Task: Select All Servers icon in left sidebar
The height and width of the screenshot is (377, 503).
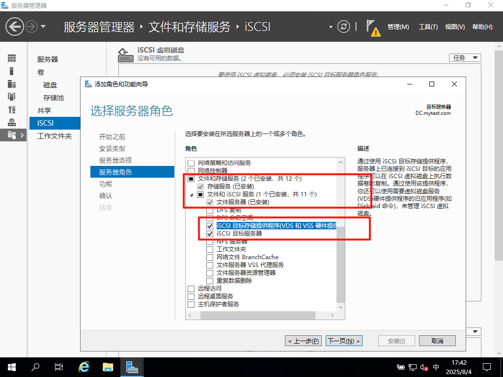Action: pos(12,84)
